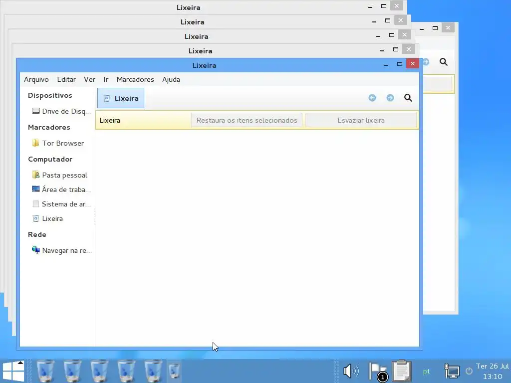Screen dimensions: 511x383
Task: Click the pt keyboard layout indicator
Action: click(426, 372)
